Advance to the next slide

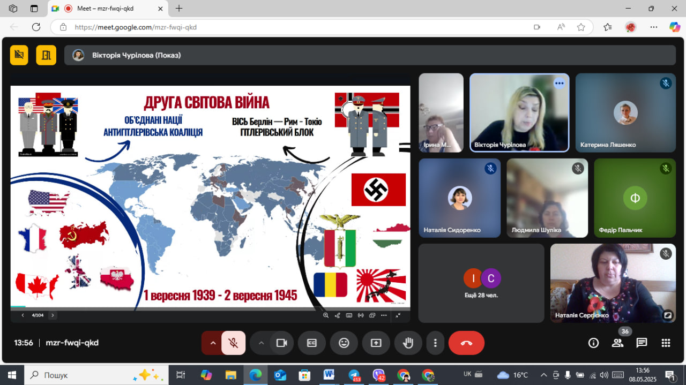click(53, 315)
